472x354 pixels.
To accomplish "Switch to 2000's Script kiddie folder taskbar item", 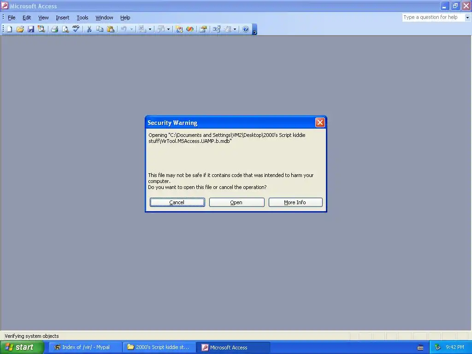I will click(x=159, y=347).
